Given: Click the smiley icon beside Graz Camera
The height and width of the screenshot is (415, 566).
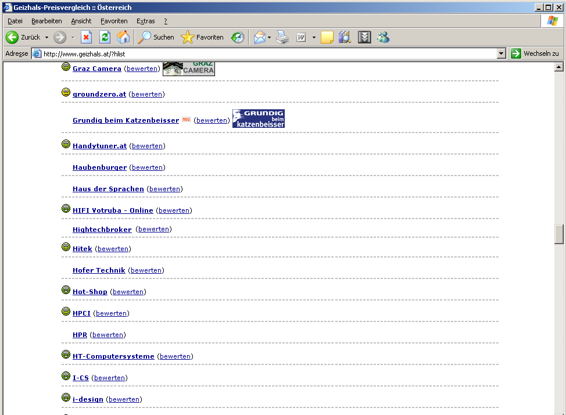Looking at the screenshot, I should pyautogui.click(x=66, y=66).
